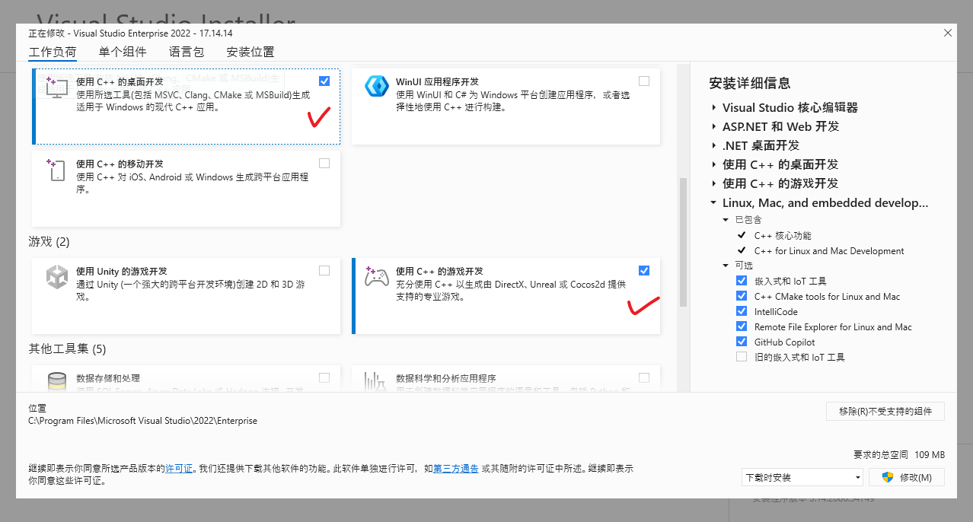Collapse the 可选 section
Screen dimensions: 973x522
click(726, 266)
